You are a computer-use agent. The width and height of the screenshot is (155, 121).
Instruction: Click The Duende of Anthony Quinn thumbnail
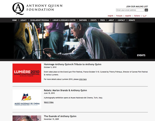27,118
